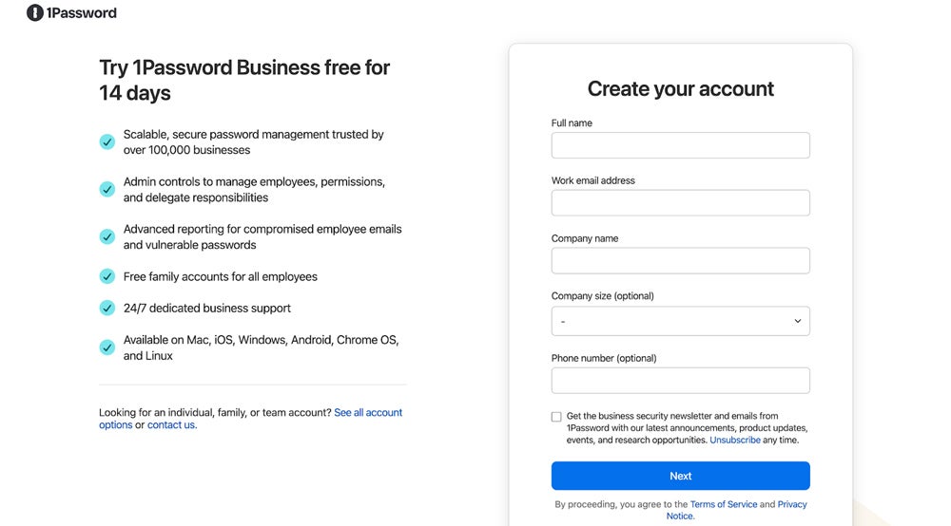The width and height of the screenshot is (951, 526).
Task: Click checkmark icon beside 24/7 business support
Action: tap(107, 308)
